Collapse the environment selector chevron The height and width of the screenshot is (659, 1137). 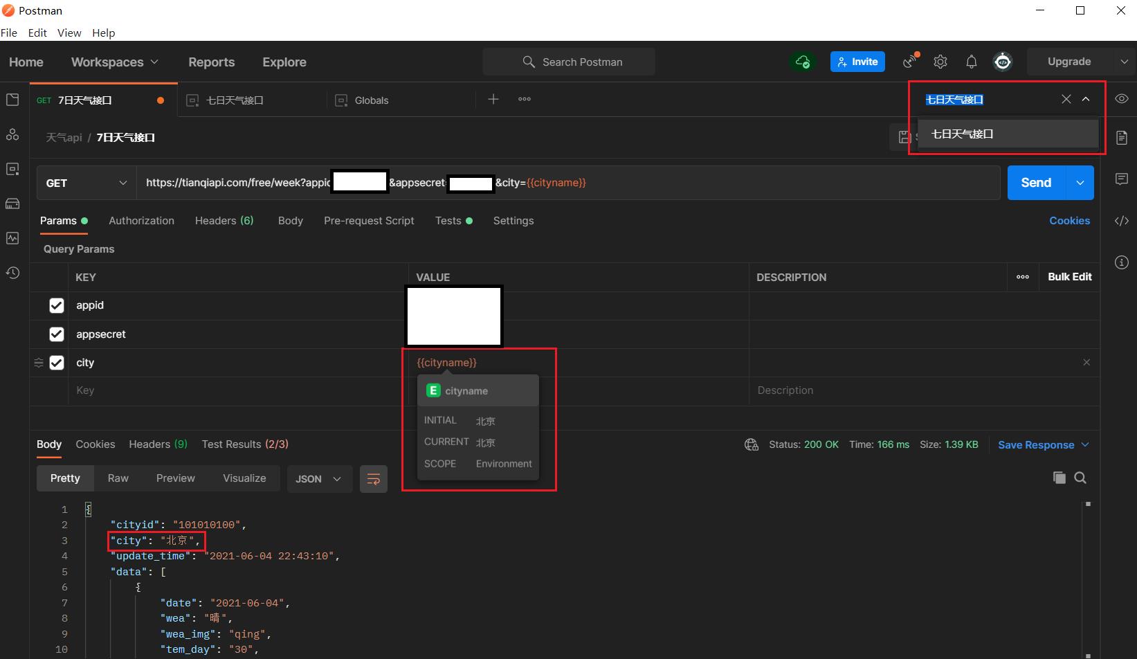click(x=1086, y=99)
